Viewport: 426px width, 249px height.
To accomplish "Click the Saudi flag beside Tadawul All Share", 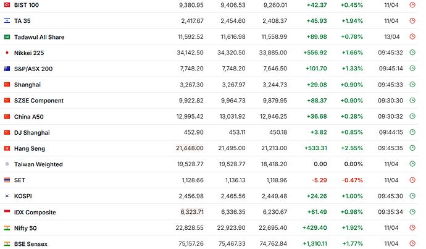I will coord(7,37).
